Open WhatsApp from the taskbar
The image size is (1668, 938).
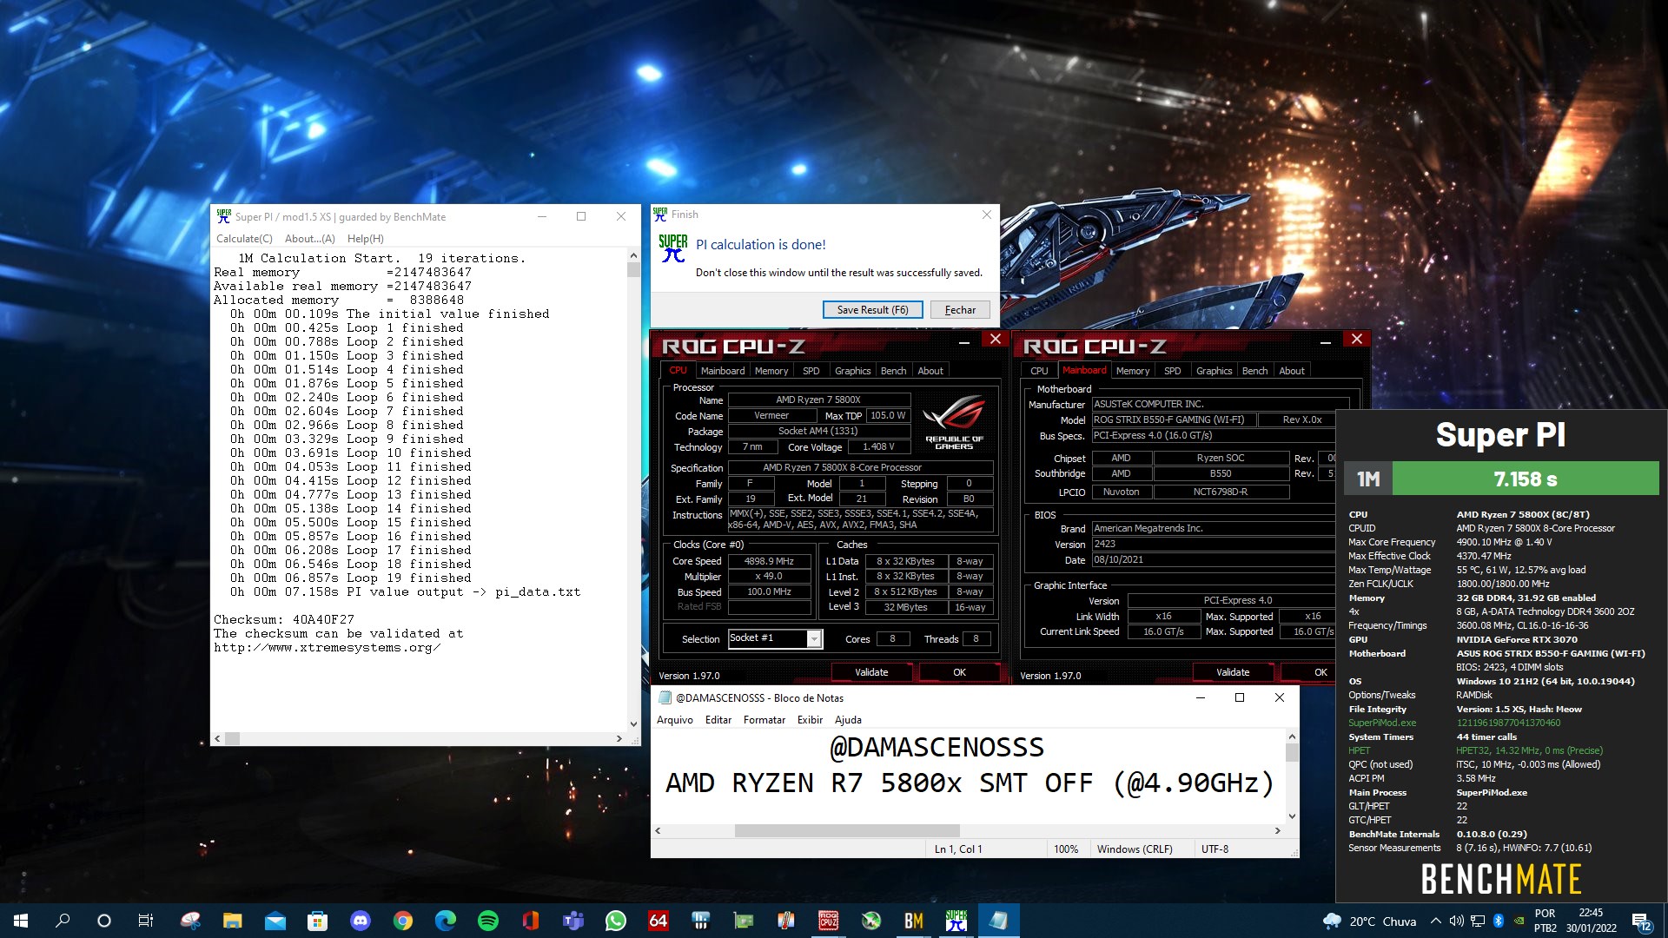click(615, 921)
